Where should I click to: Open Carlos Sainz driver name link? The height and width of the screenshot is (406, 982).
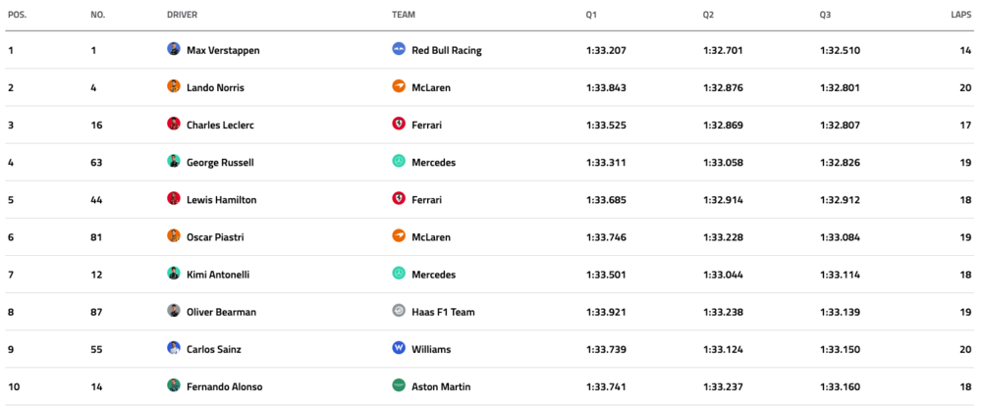[215, 349]
